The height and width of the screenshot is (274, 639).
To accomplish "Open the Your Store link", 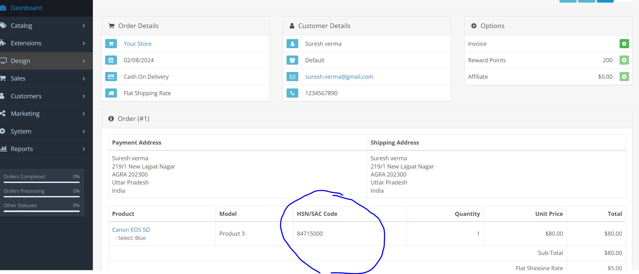I will (x=137, y=44).
